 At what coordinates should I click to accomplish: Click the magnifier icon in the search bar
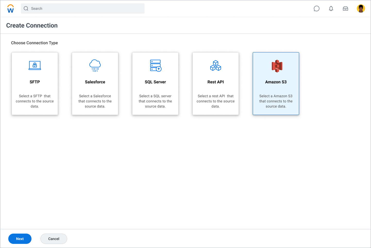pos(26,8)
